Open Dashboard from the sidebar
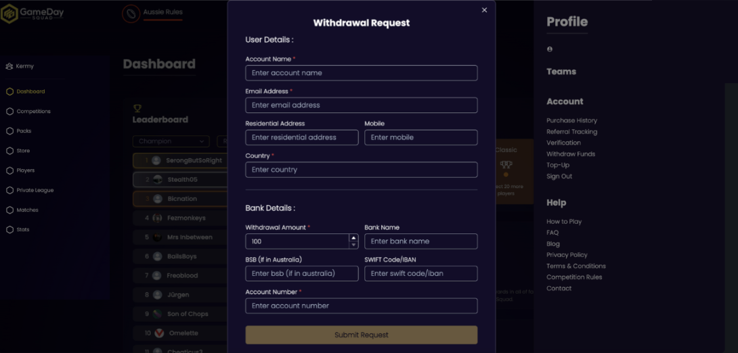The height and width of the screenshot is (353, 738). [30, 91]
